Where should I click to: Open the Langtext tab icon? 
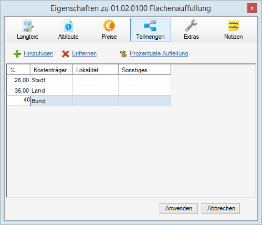coord(27,26)
